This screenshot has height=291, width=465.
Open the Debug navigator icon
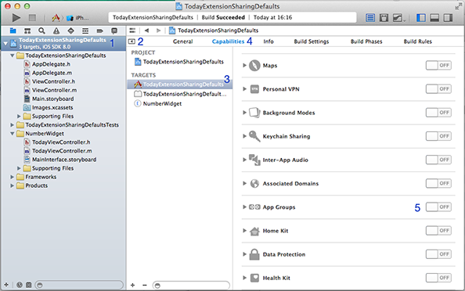85,31
